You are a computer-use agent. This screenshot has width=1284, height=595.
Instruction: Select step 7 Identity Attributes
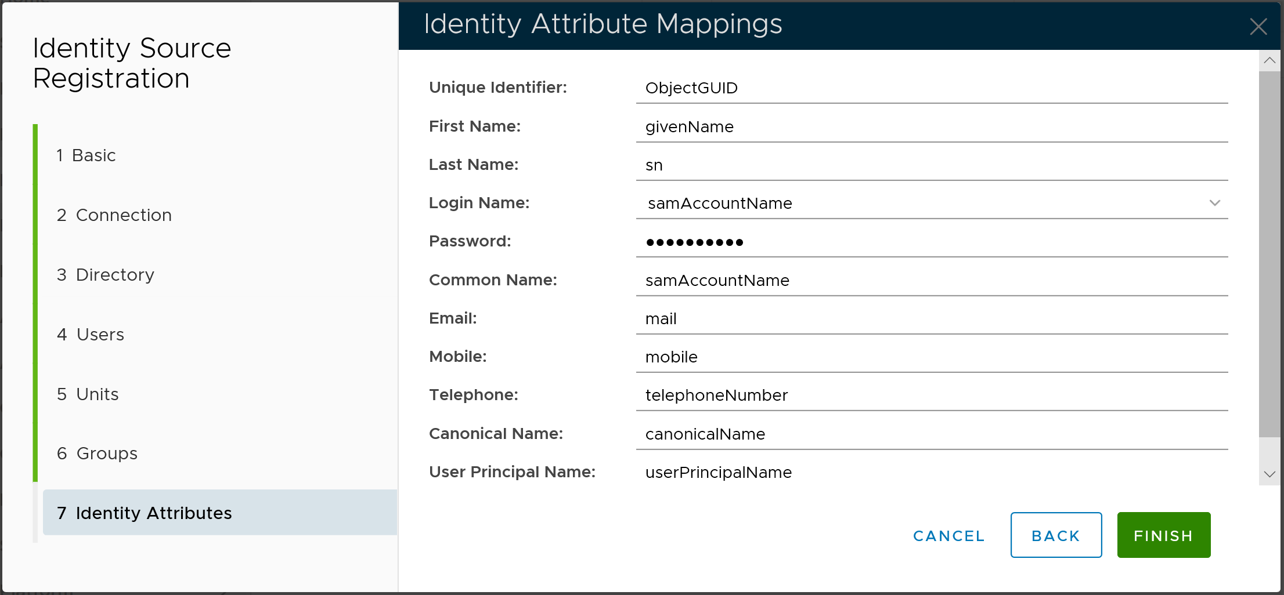pos(145,513)
